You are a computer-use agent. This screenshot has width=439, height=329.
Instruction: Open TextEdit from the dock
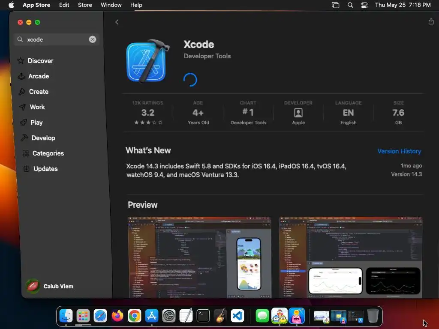(x=186, y=316)
